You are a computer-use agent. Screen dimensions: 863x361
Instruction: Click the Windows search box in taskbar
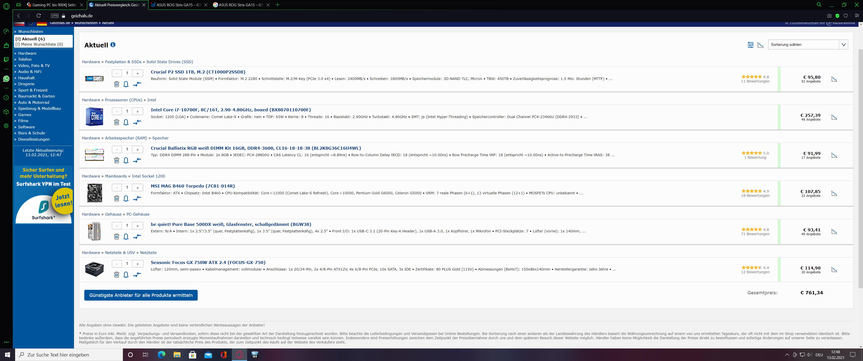69,355
